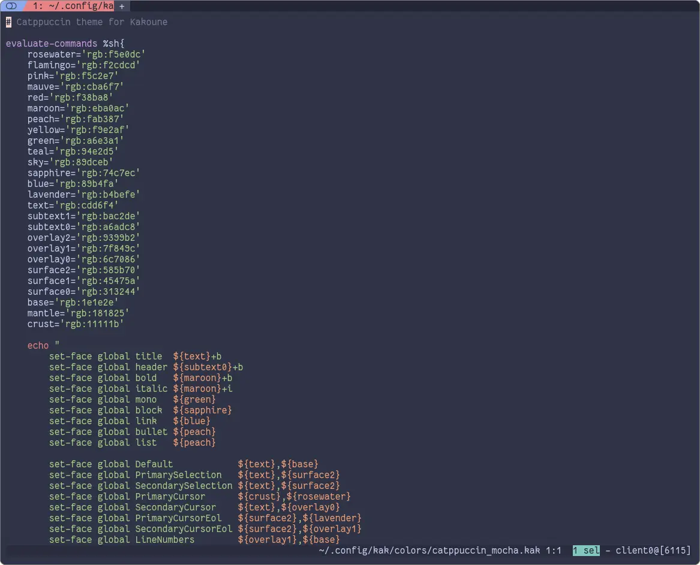The width and height of the screenshot is (700, 565).
Task: Click the '1 sel' selection count badge
Action: (586, 550)
